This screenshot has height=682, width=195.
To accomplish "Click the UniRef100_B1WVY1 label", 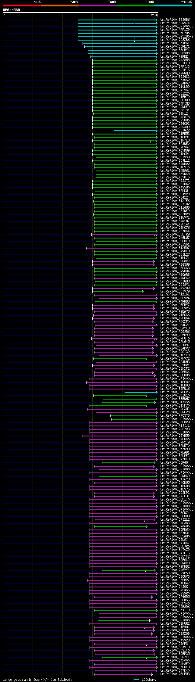I will (x=175, y=218).
